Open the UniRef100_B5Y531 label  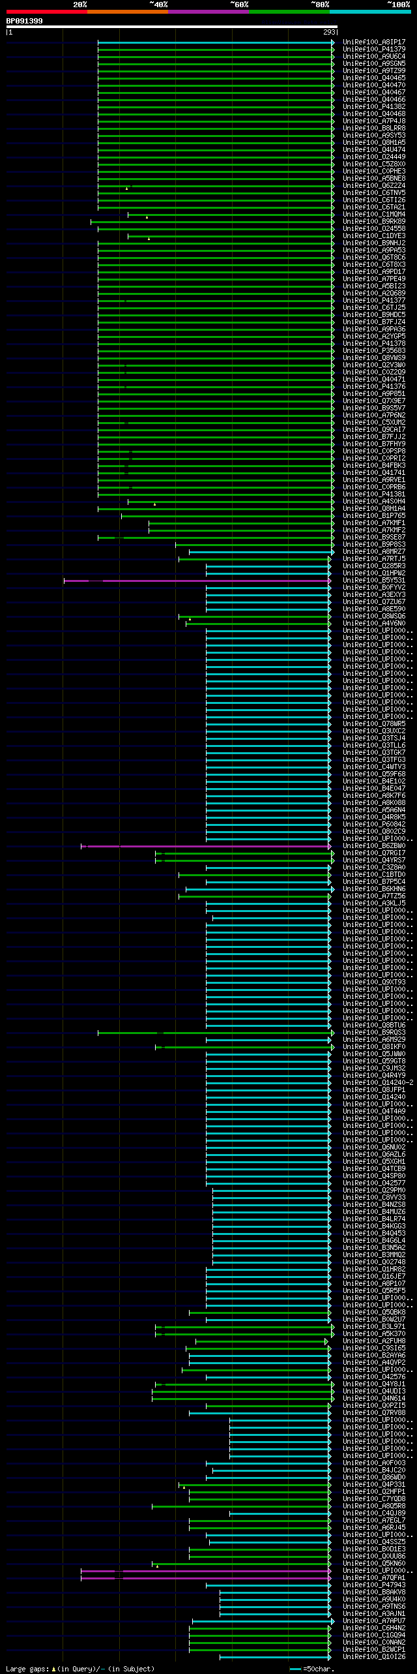pos(374,581)
